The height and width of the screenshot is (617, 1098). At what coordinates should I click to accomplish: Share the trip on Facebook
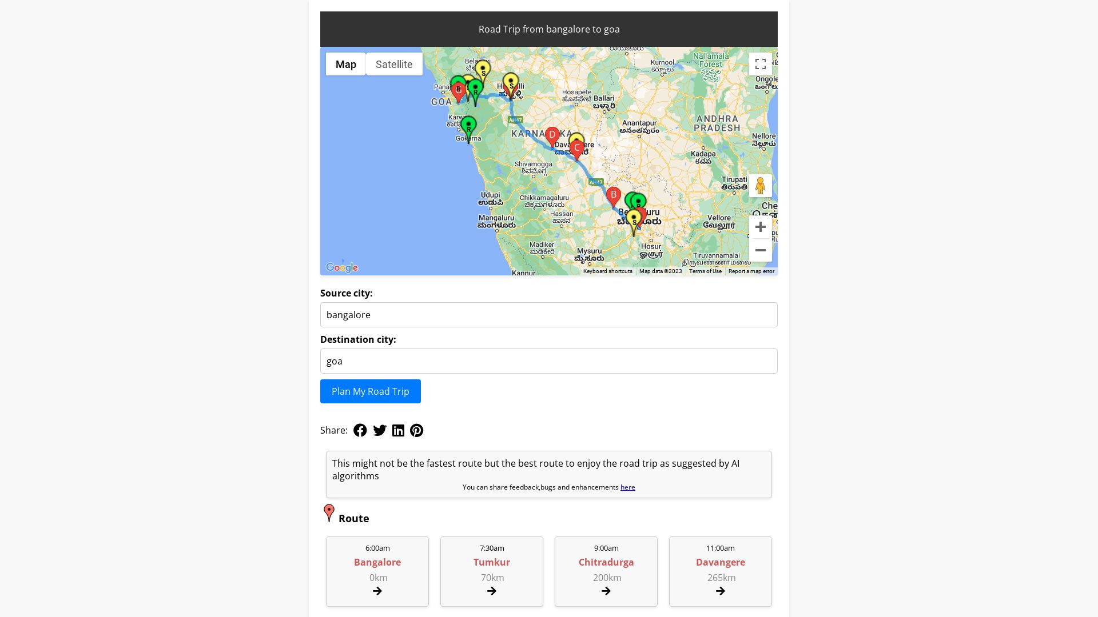tap(360, 430)
